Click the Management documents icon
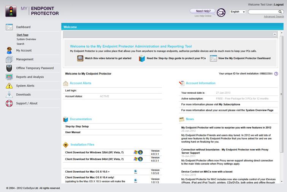This screenshot has height=192, width=287. point(9,59)
